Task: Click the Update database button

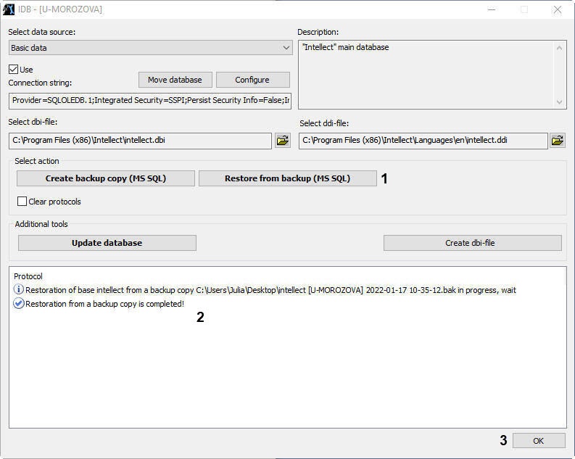Action: coord(107,243)
